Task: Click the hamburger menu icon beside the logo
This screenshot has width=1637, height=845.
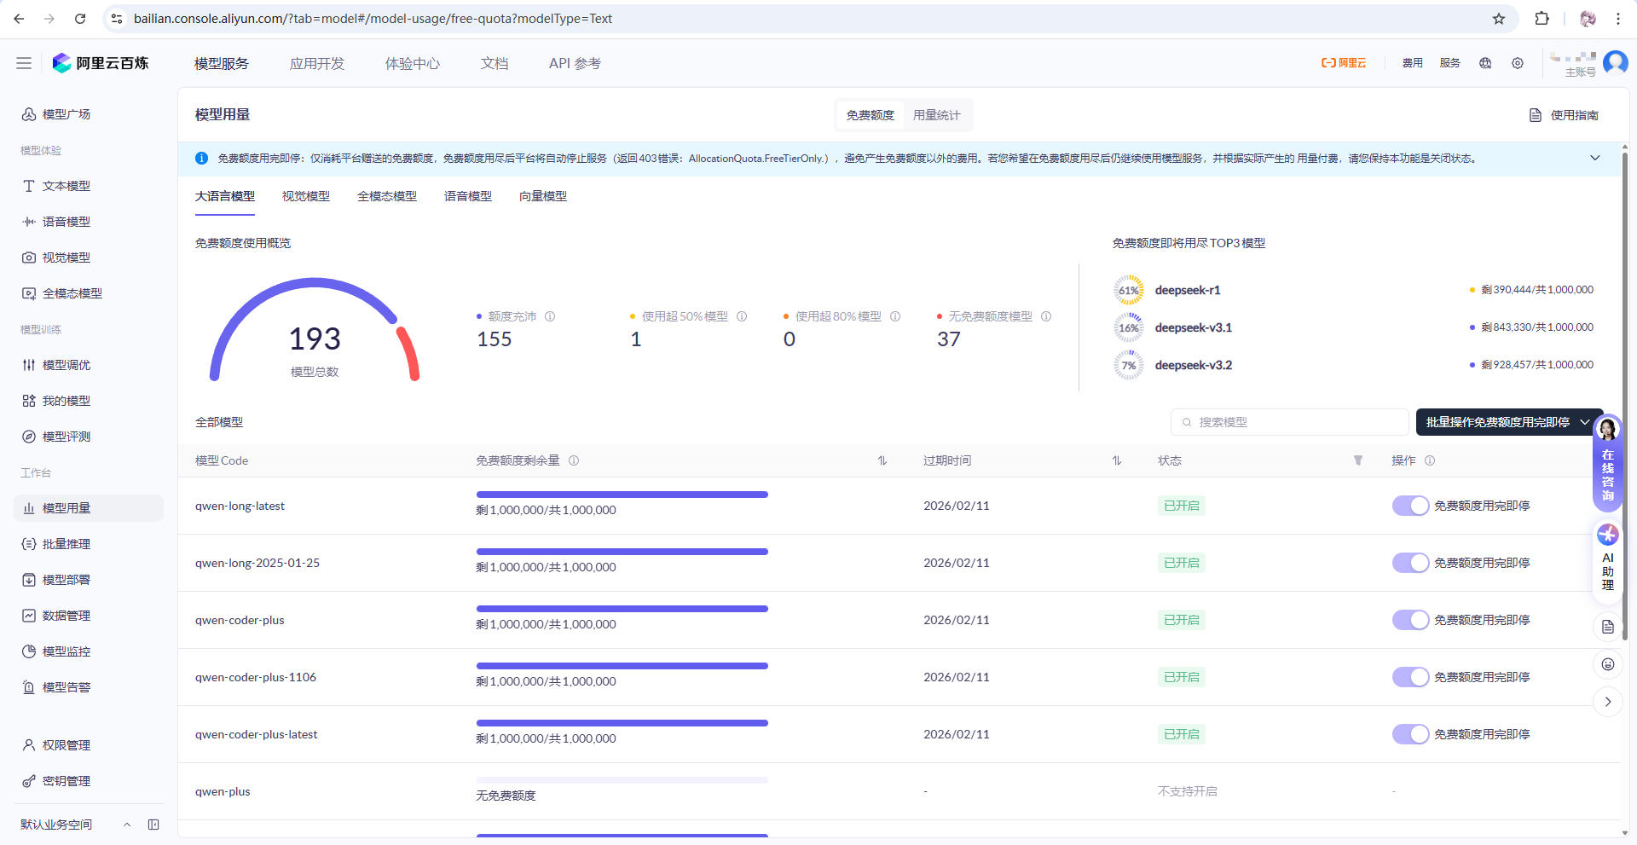Action: 24,63
